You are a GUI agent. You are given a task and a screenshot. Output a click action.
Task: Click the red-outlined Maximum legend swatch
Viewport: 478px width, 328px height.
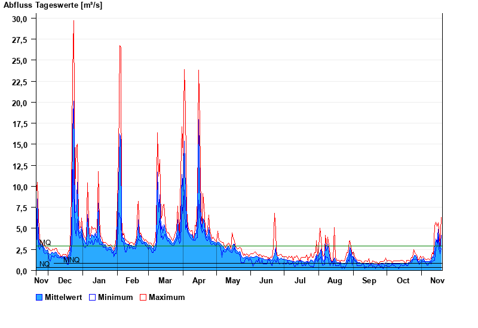click(143, 297)
